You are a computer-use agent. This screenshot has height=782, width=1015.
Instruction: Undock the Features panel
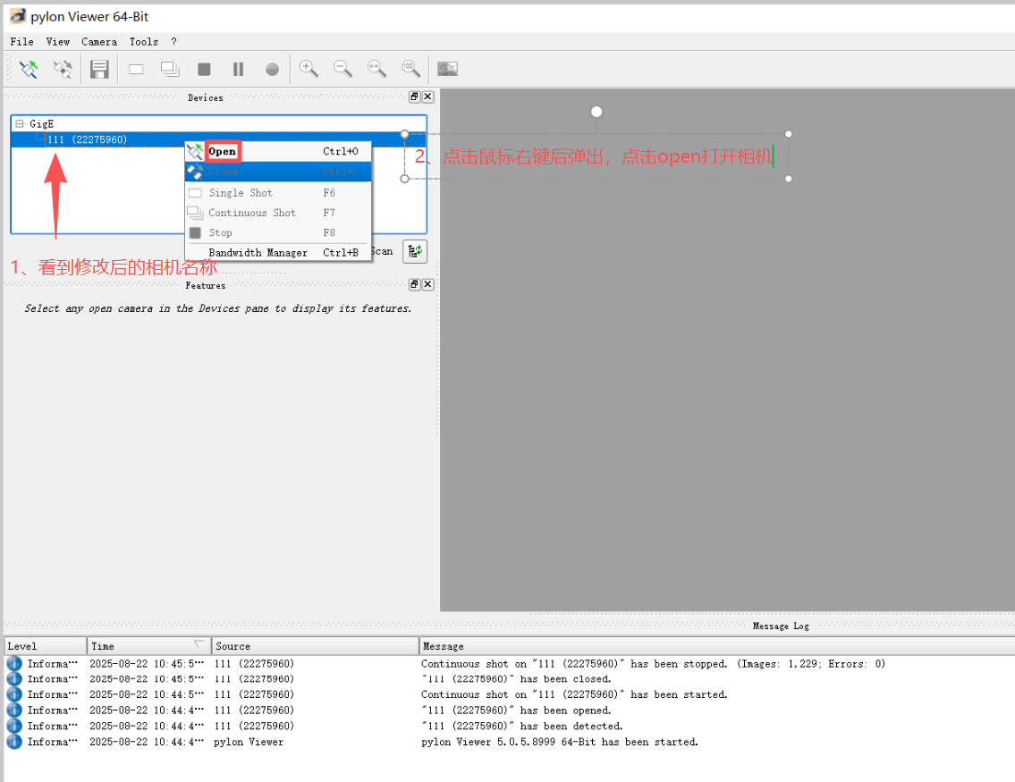point(413,284)
